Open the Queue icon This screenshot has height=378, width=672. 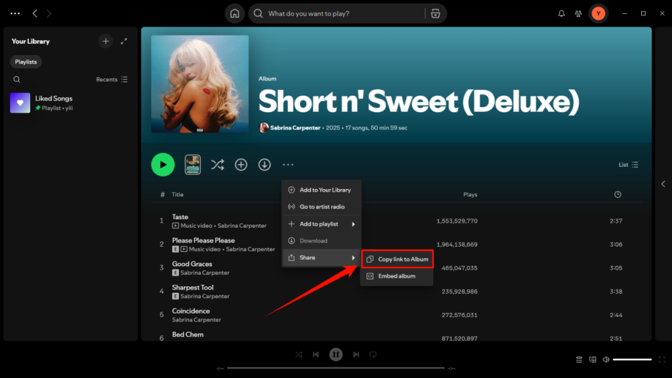pos(579,360)
